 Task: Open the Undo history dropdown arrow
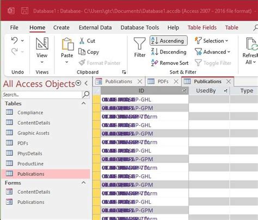(x=22, y=40)
